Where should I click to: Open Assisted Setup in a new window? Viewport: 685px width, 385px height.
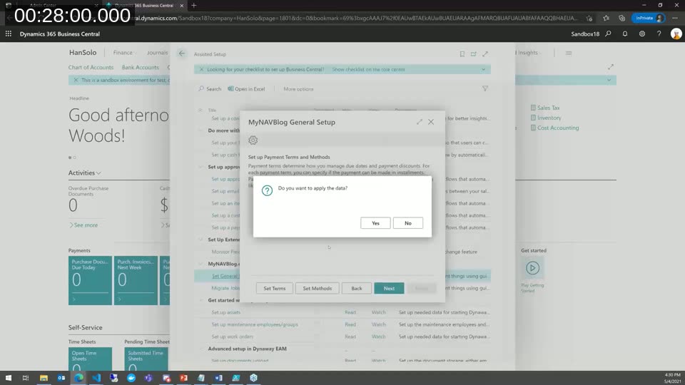(473, 53)
